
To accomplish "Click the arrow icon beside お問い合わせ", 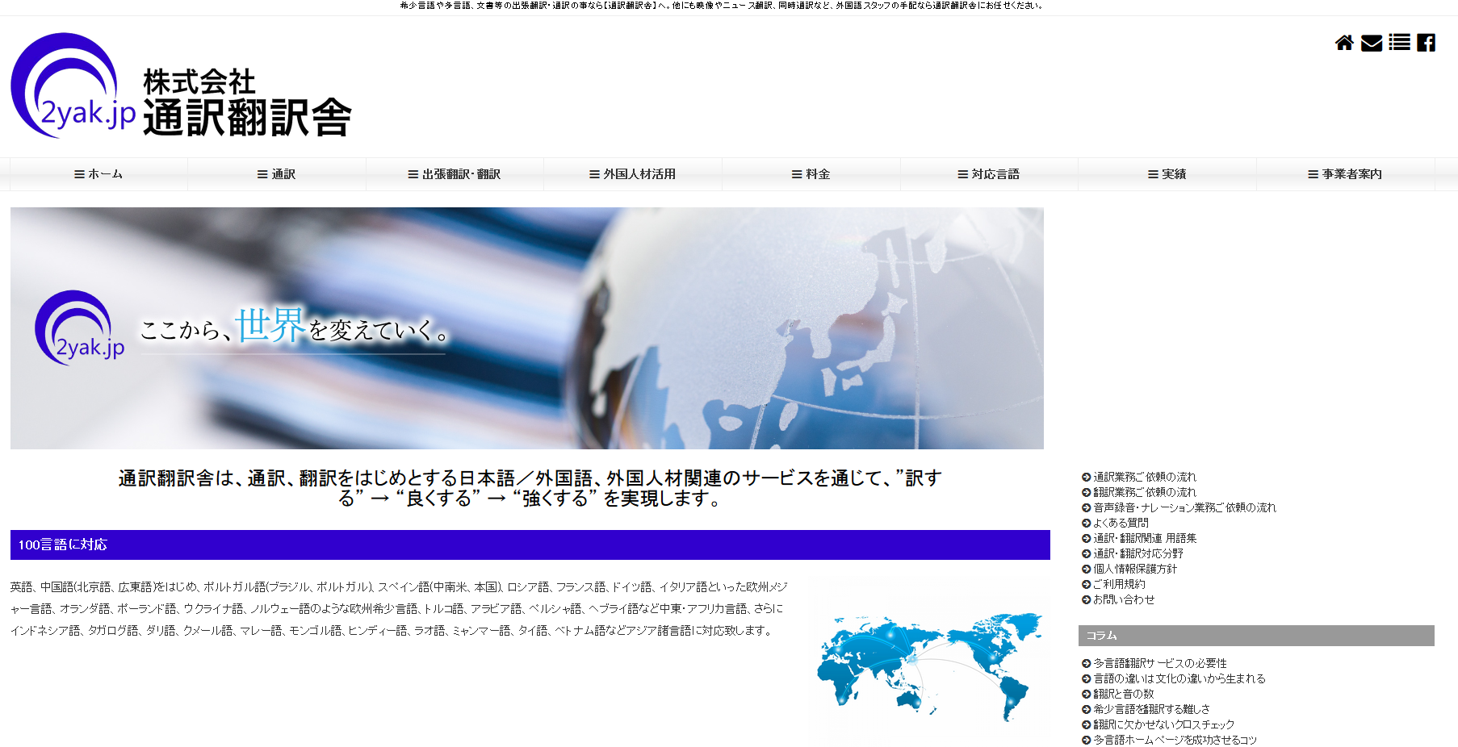I will coord(1086,600).
